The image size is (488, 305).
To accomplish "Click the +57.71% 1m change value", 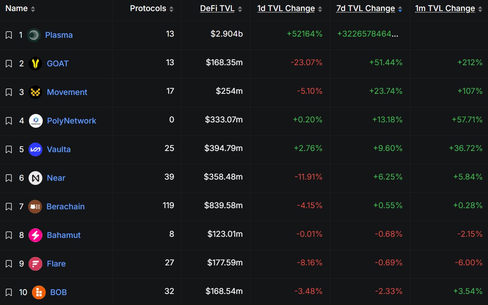I will (467, 120).
